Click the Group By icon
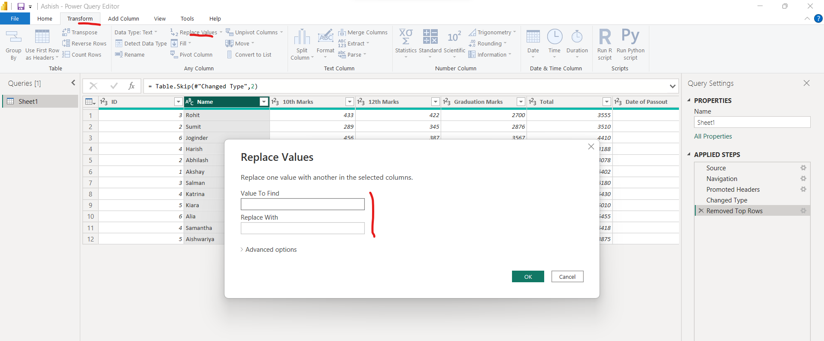 pyautogui.click(x=13, y=37)
